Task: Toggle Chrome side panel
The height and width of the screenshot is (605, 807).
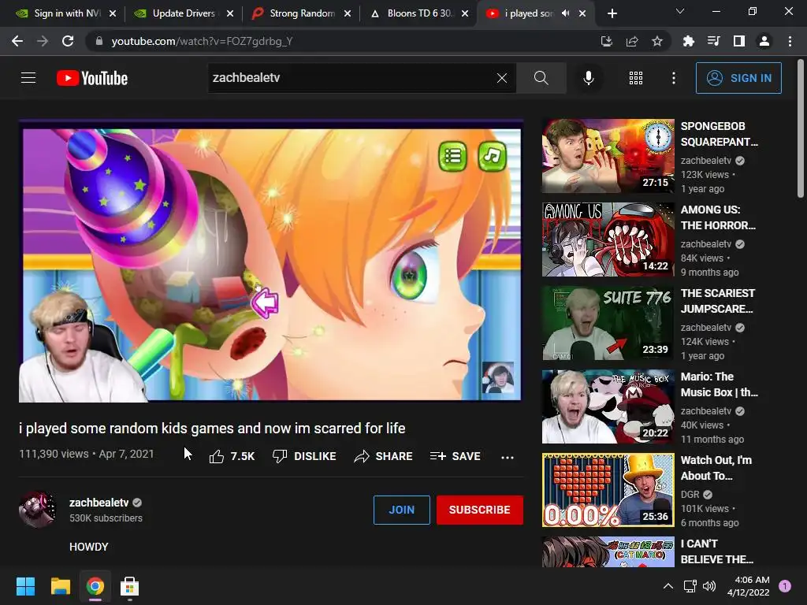Action: [x=739, y=41]
